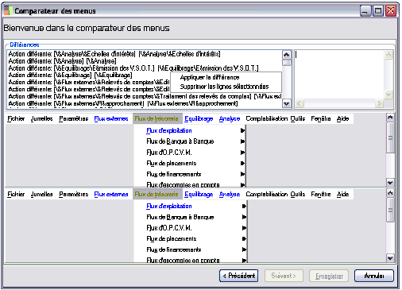This screenshot has width=402, height=290.
Task: Open Fenêtre in lower menu preview
Action: 321,194
